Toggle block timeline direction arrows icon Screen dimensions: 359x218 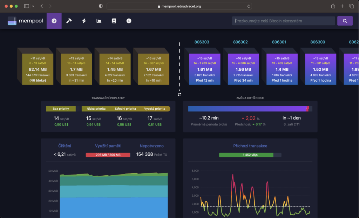point(179,94)
